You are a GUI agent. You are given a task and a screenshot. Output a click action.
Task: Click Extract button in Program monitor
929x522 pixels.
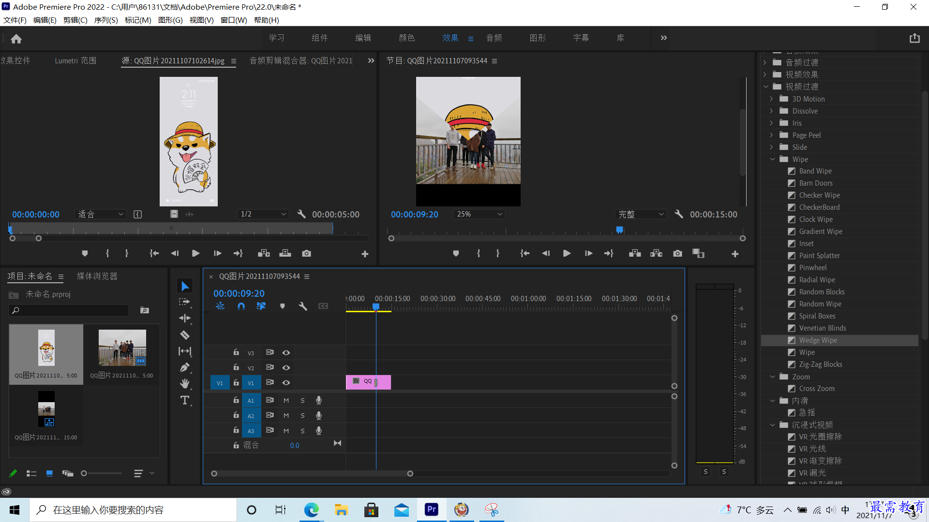(x=656, y=253)
